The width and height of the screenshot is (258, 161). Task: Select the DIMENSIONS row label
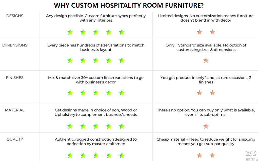(x=15, y=45)
